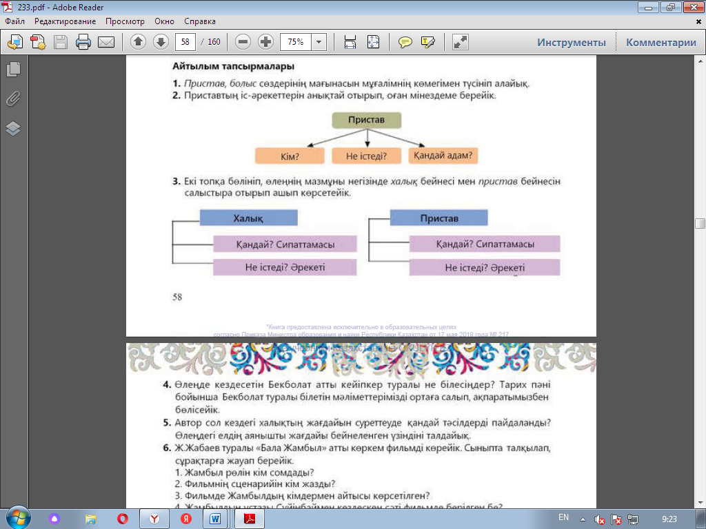The image size is (706, 529).
Task: Click the Adobe Reader taskbar button
Action: 249,519
